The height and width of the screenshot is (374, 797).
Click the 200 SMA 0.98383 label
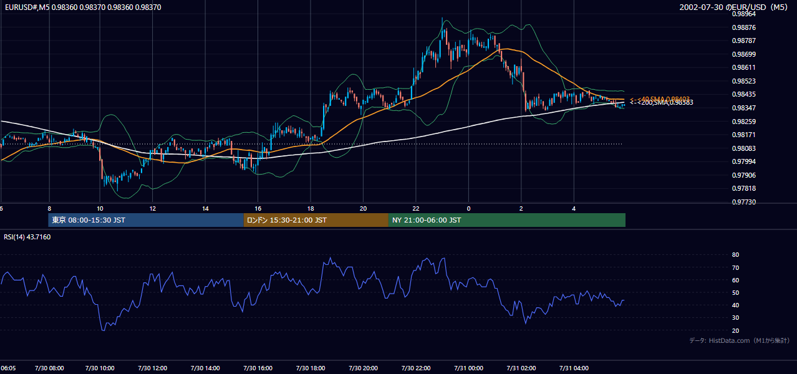[x=662, y=103]
